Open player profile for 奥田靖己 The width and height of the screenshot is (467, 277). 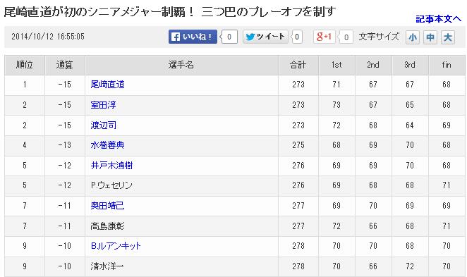coord(107,206)
